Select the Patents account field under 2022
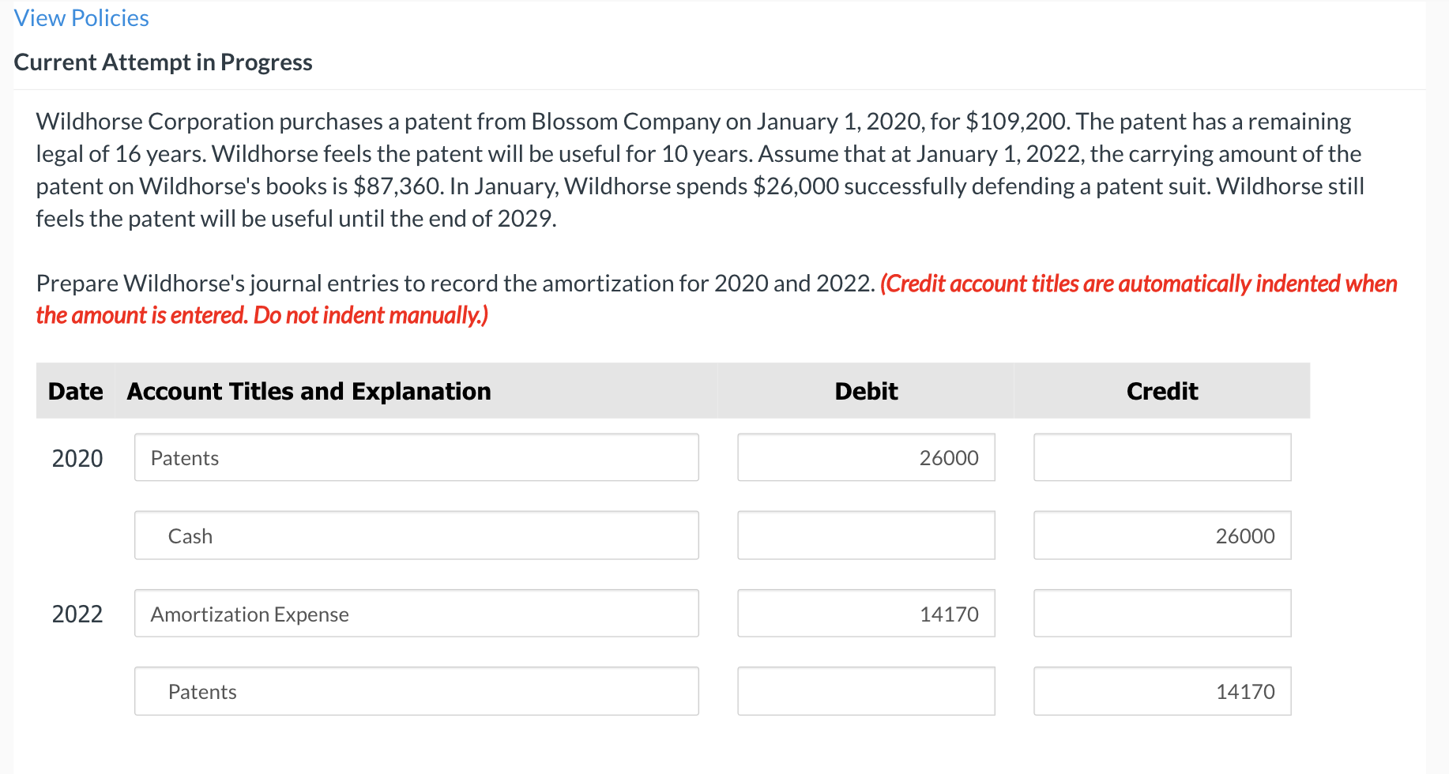1449x774 pixels. [x=416, y=691]
